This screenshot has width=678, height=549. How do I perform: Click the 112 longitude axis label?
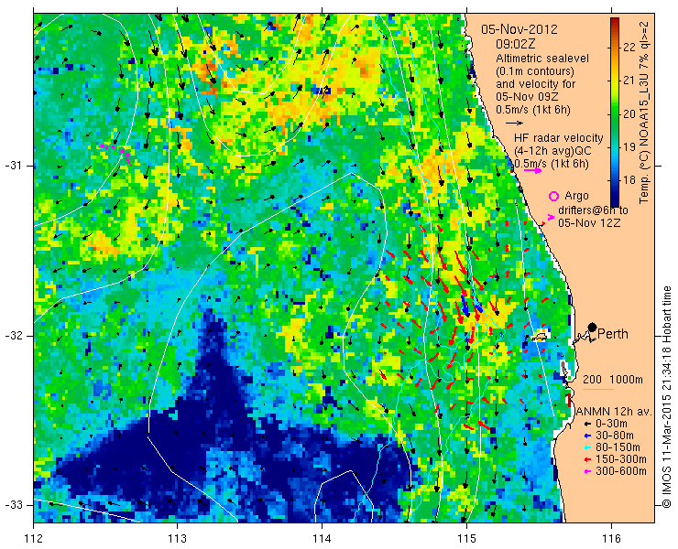[33, 539]
